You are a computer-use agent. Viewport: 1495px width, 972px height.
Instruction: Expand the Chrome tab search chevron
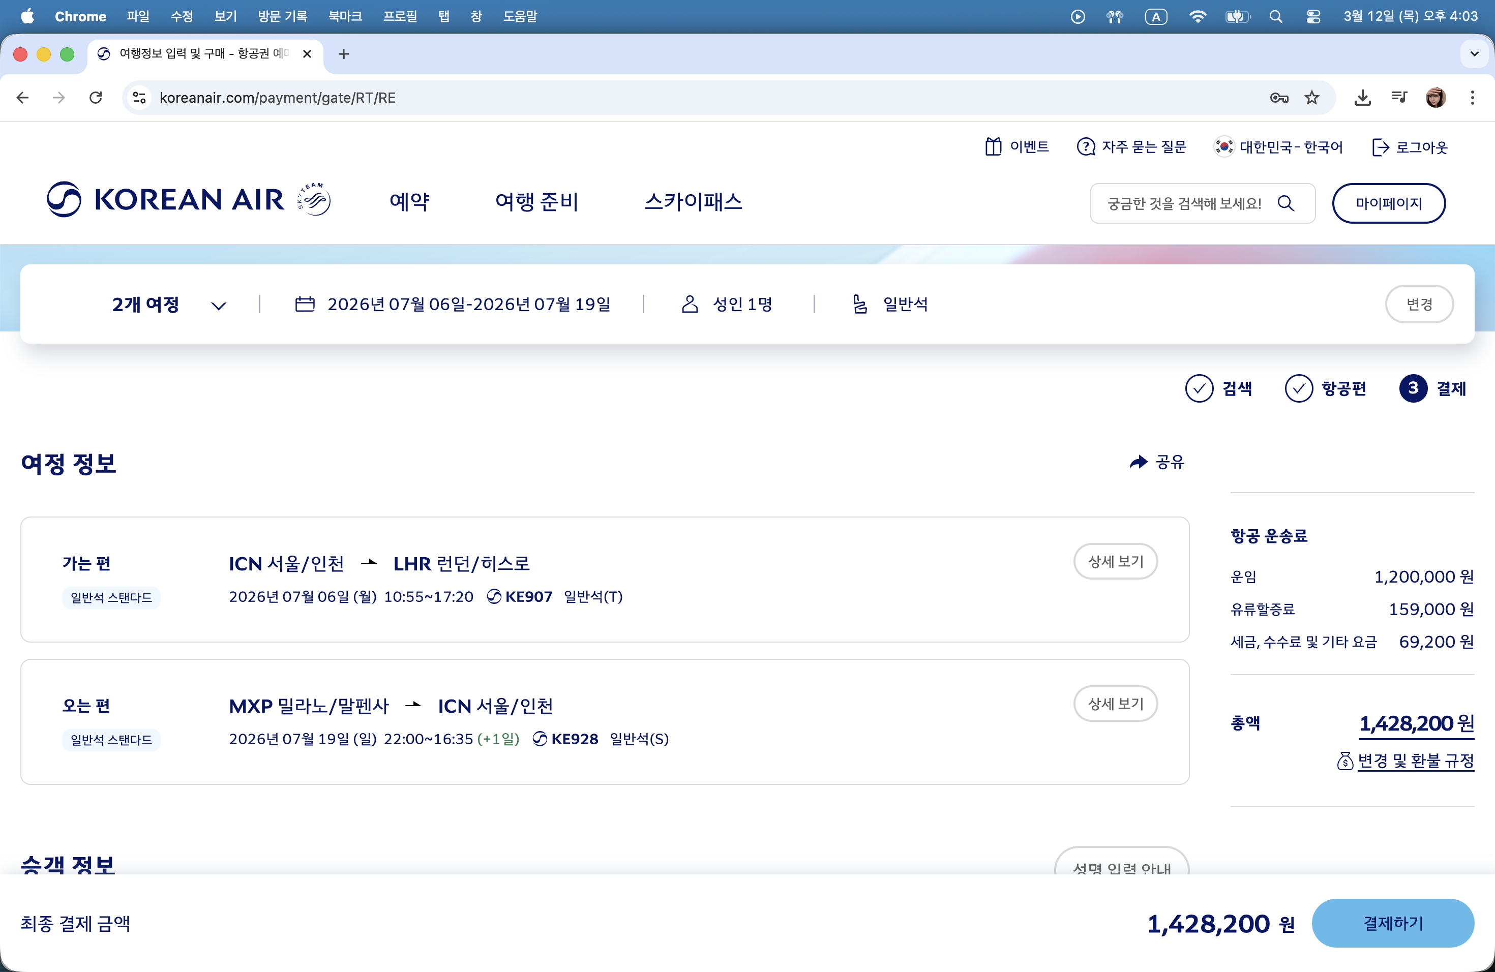tap(1474, 54)
